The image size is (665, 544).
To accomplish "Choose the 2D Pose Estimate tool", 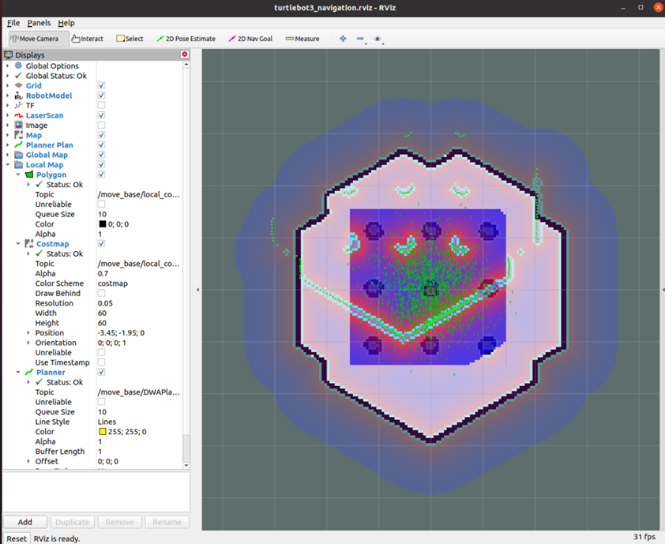I will coord(186,39).
